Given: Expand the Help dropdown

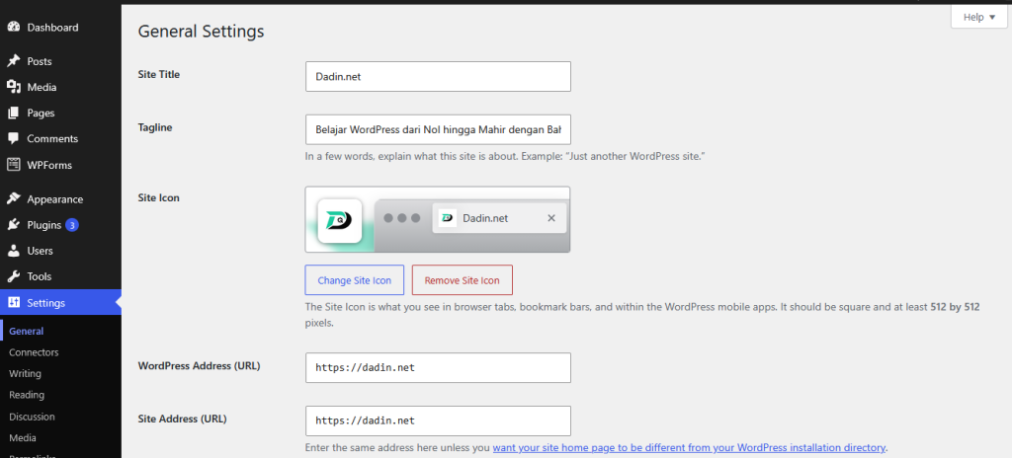Looking at the screenshot, I should pos(979,17).
